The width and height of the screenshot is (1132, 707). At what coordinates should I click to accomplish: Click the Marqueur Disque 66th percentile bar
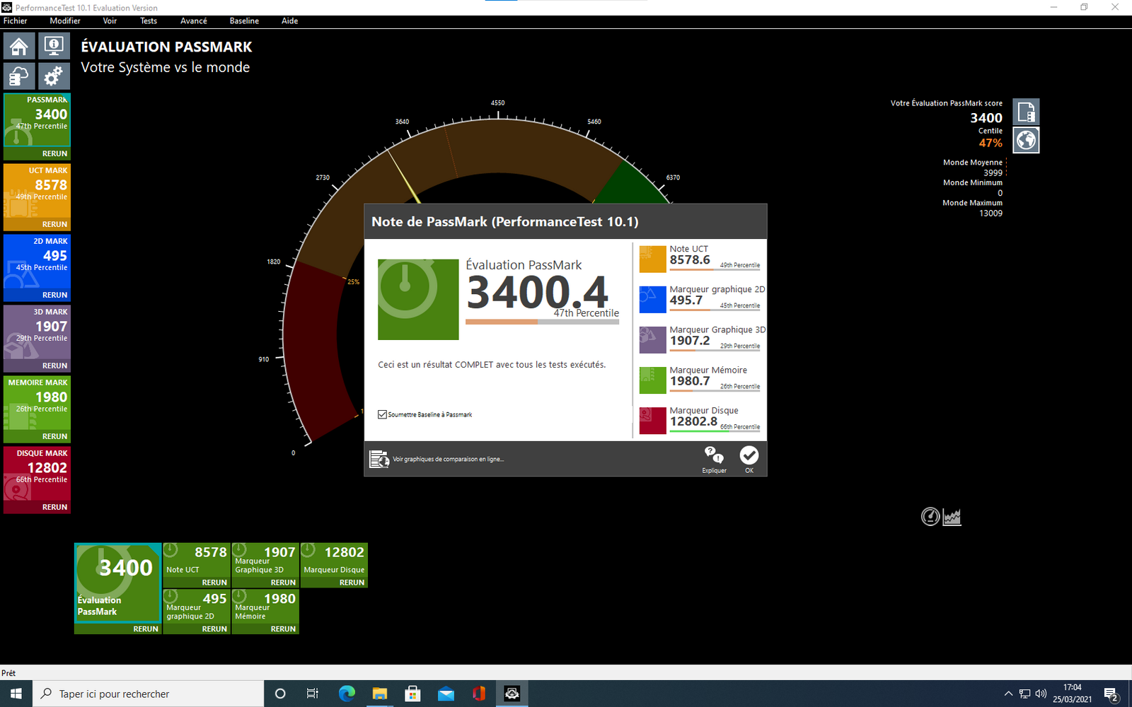715,431
